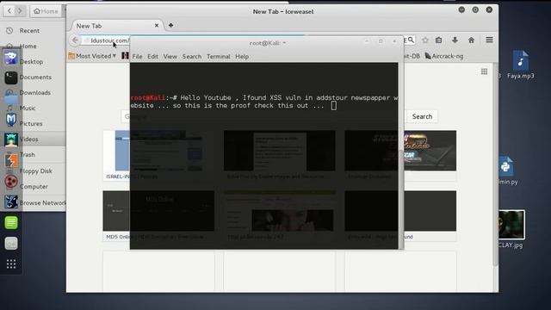
Task: Bookmark this page with the star icon
Action: (425, 40)
